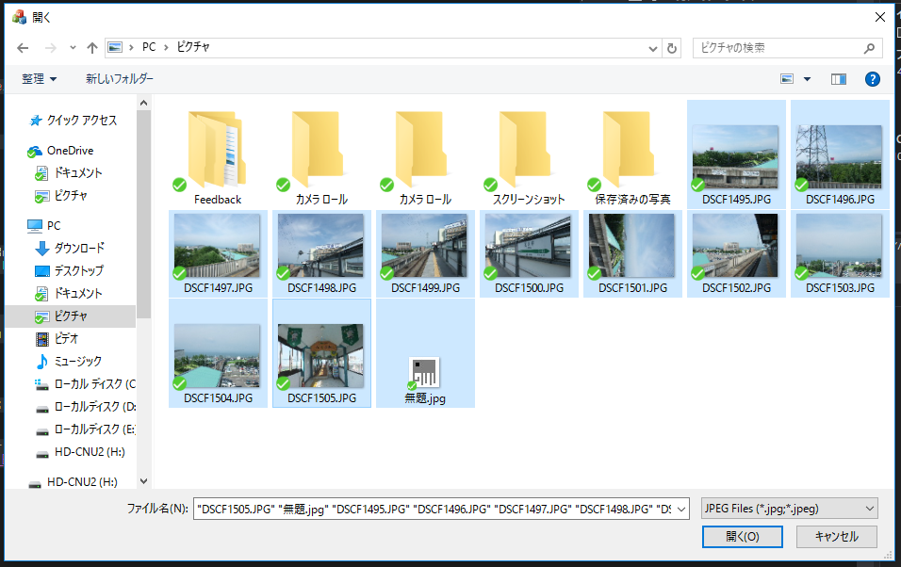Open the address bar history dropdown

652,47
